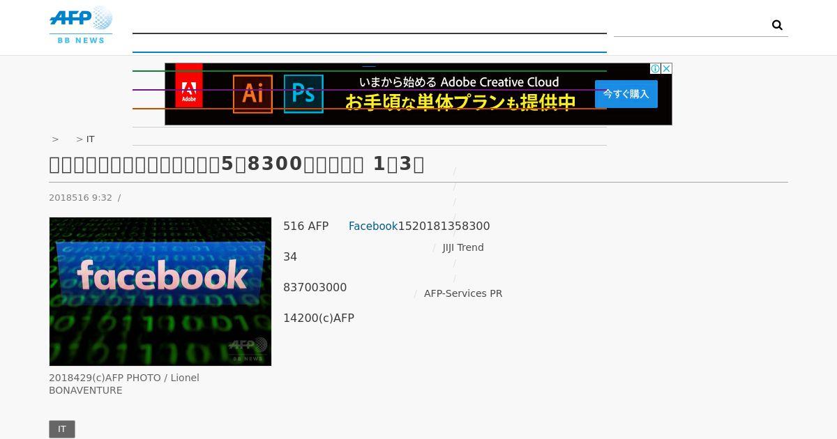Click the お手頃な単体プラン ad text

click(x=460, y=102)
